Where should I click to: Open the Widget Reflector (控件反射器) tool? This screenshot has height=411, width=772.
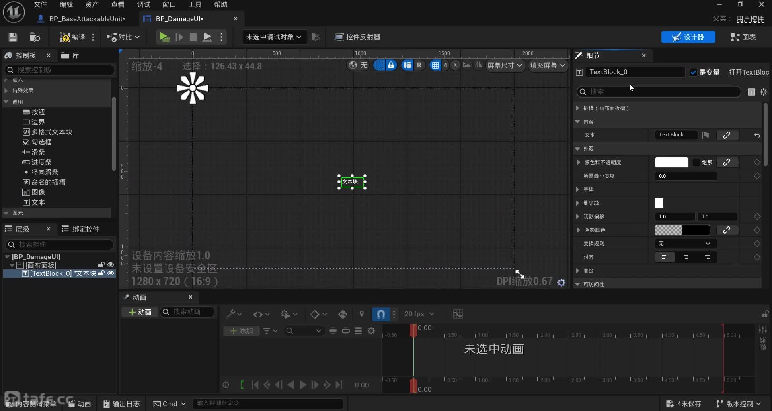tap(357, 37)
